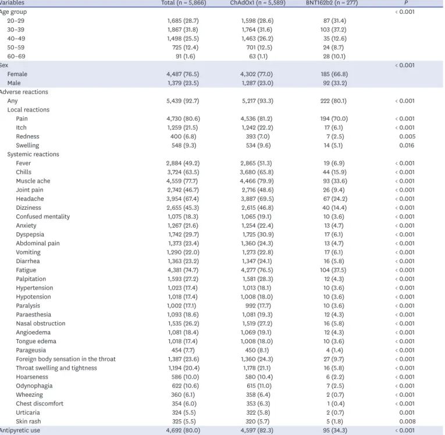Click the value '1,742 (29.7)' for Dyspepsia
This screenshot has width=445, height=435.
[184, 235]
